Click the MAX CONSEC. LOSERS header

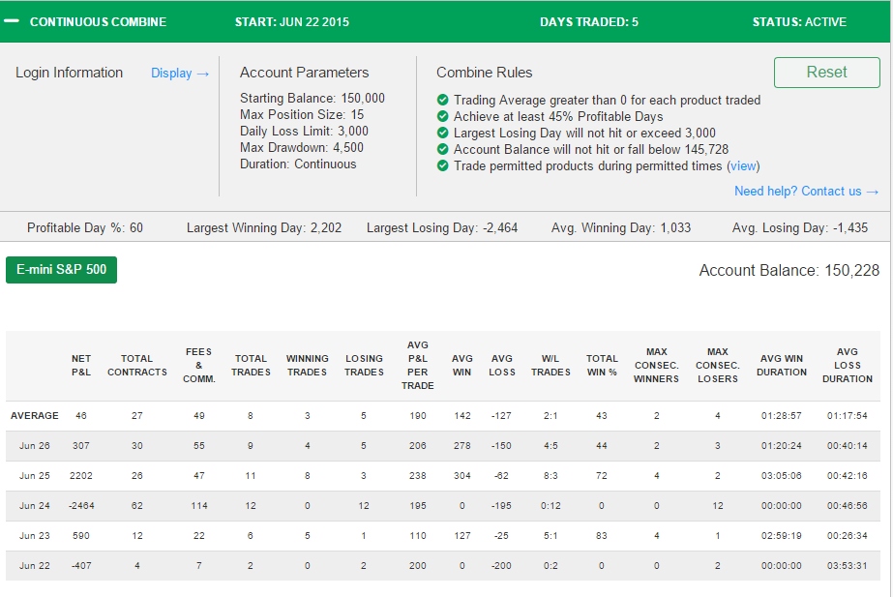coord(718,366)
